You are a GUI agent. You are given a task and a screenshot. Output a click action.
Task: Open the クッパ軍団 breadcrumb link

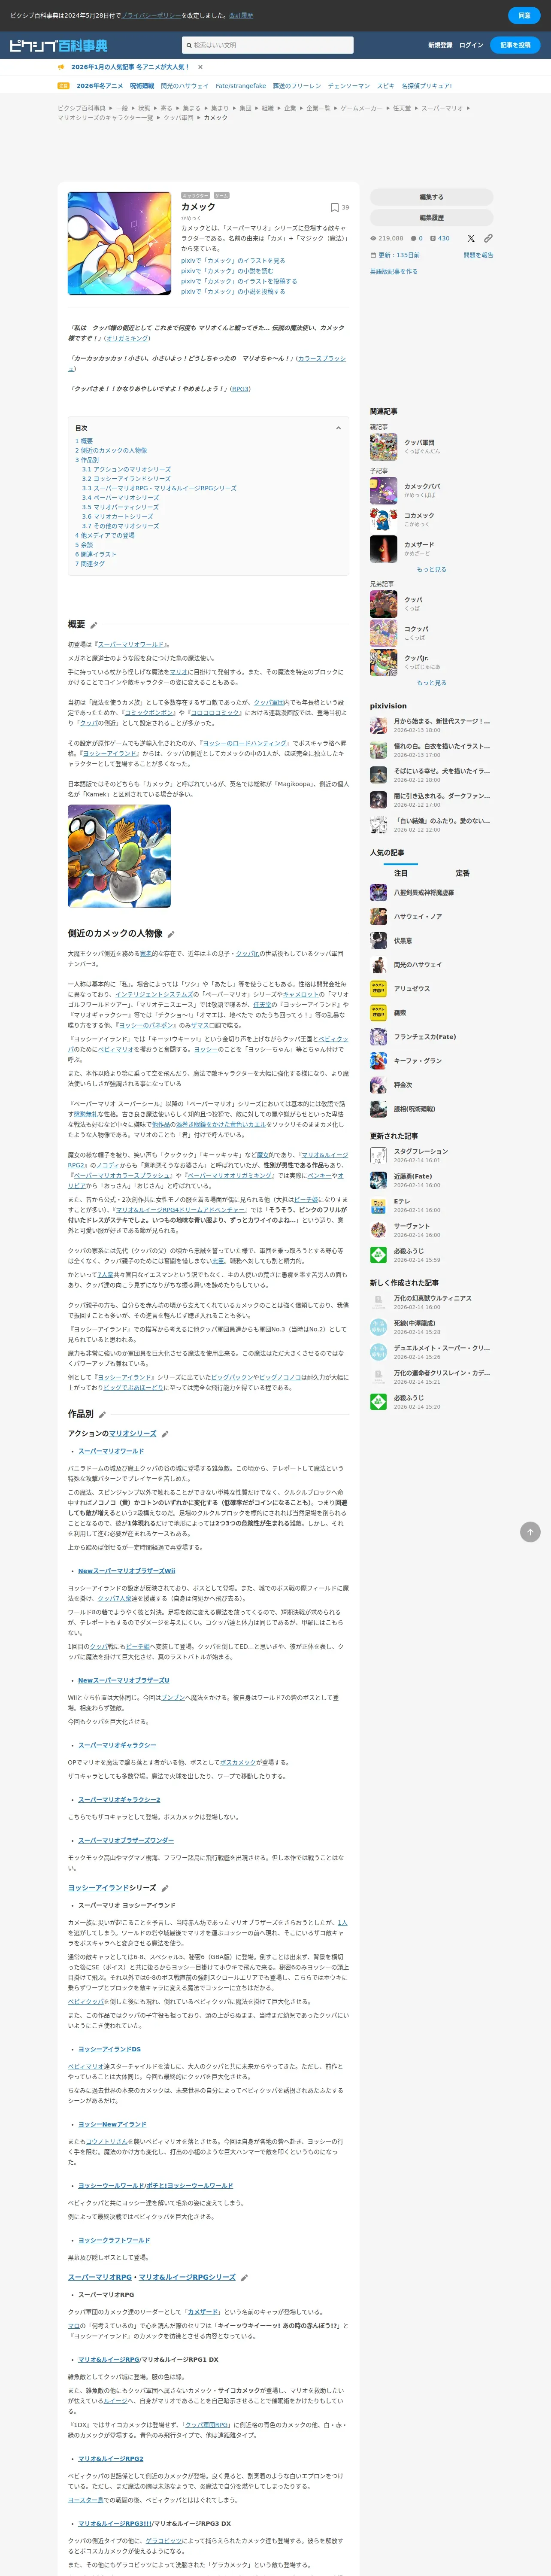pos(178,118)
